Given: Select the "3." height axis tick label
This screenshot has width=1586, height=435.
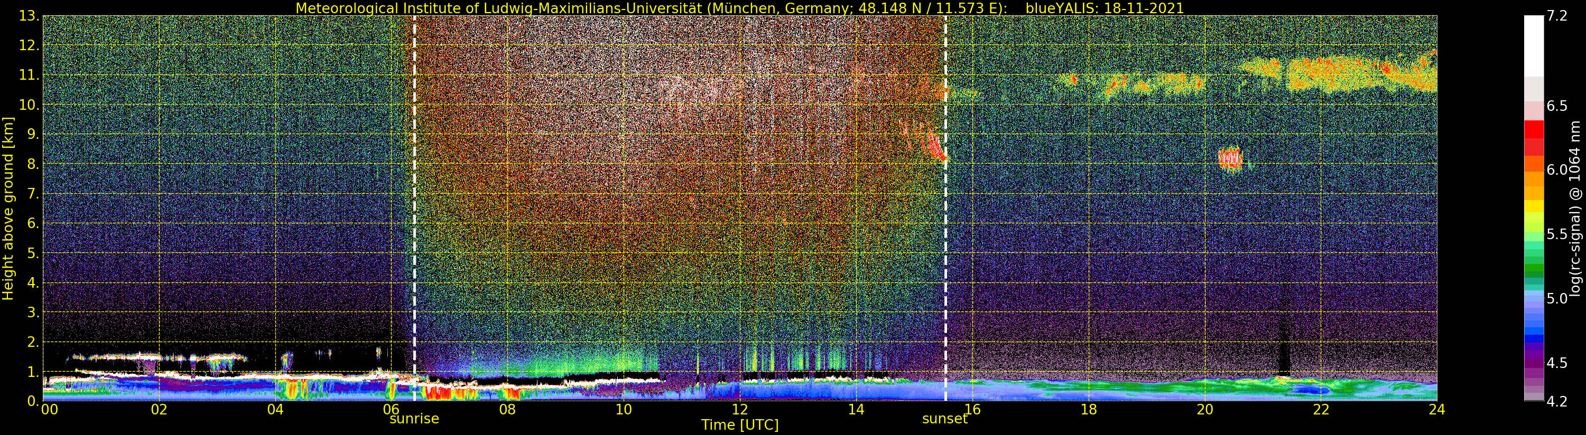Looking at the screenshot, I should click(33, 312).
